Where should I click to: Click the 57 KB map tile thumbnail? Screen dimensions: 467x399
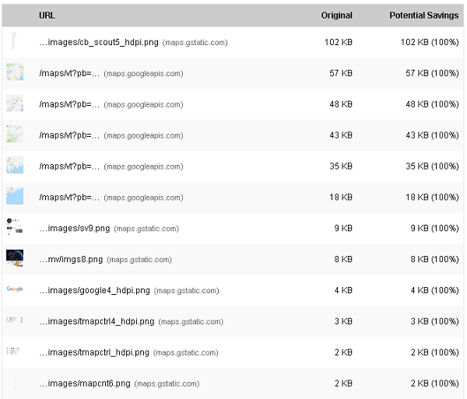[15, 72]
